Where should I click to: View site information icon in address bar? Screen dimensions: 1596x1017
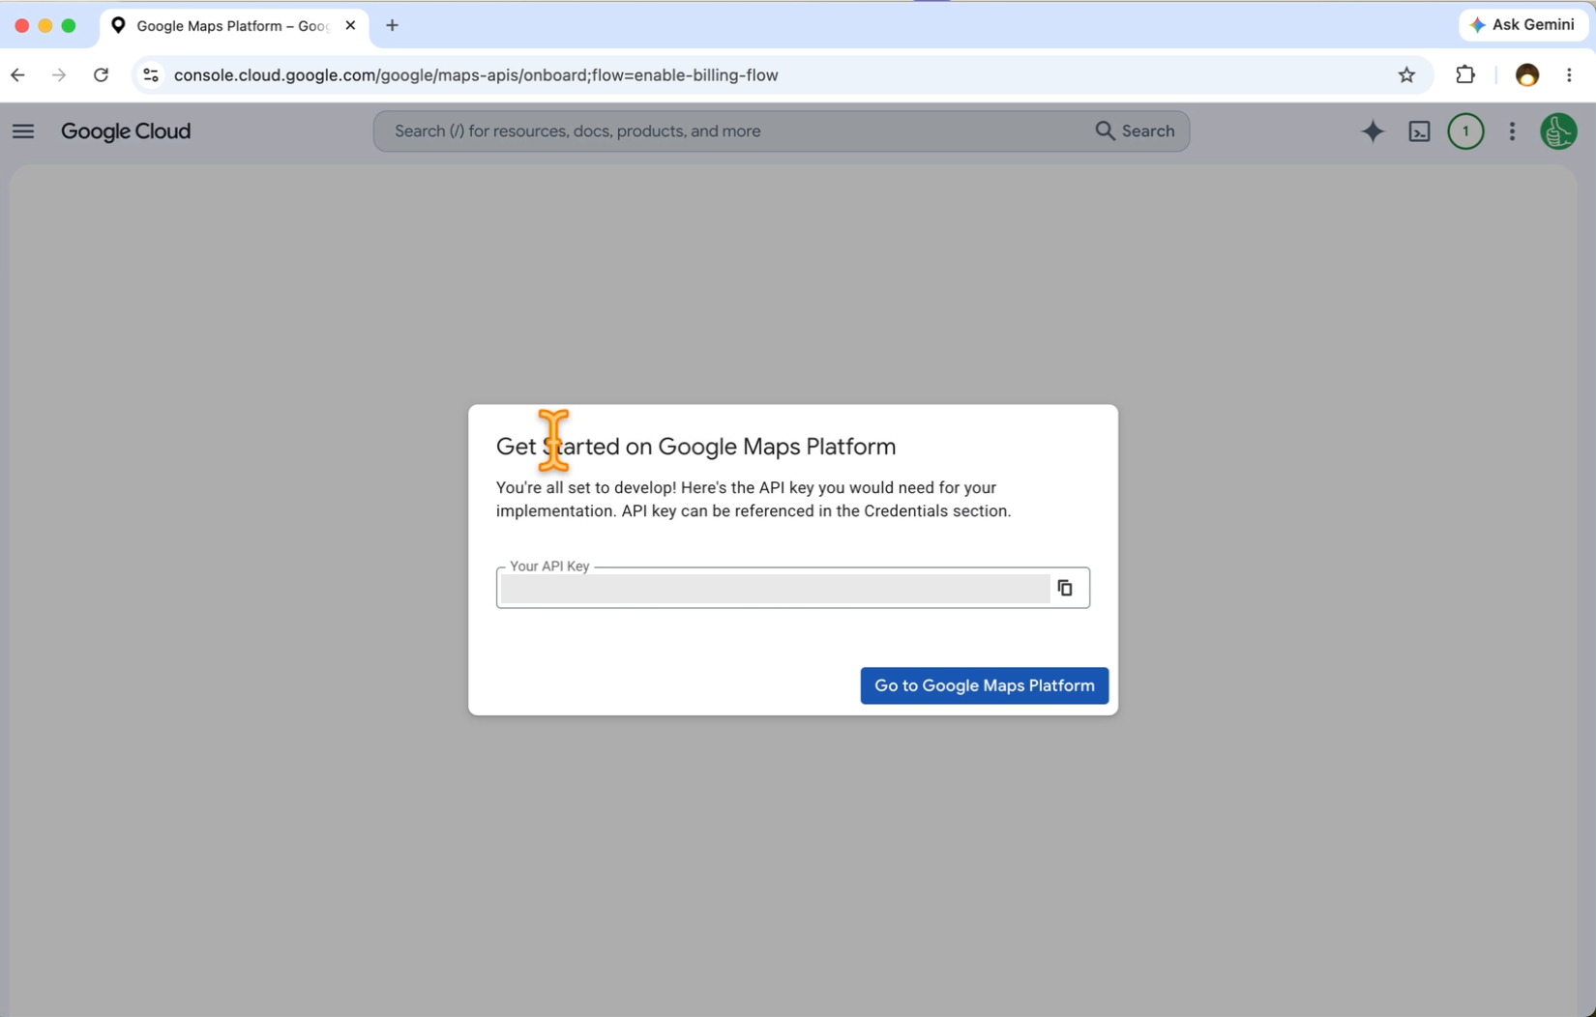click(x=151, y=75)
